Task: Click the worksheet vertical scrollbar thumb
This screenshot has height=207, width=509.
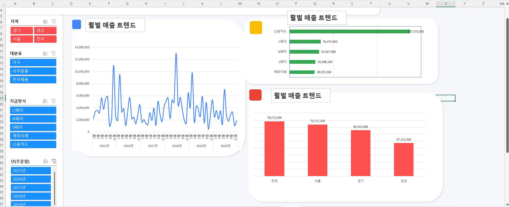Action: pos(507,85)
